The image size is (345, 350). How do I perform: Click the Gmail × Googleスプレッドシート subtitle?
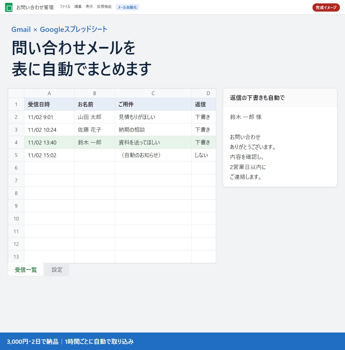coord(59,29)
